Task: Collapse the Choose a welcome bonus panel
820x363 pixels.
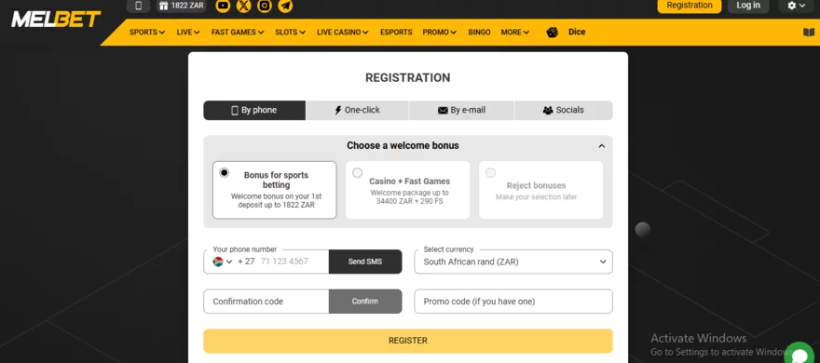Action: [601, 146]
